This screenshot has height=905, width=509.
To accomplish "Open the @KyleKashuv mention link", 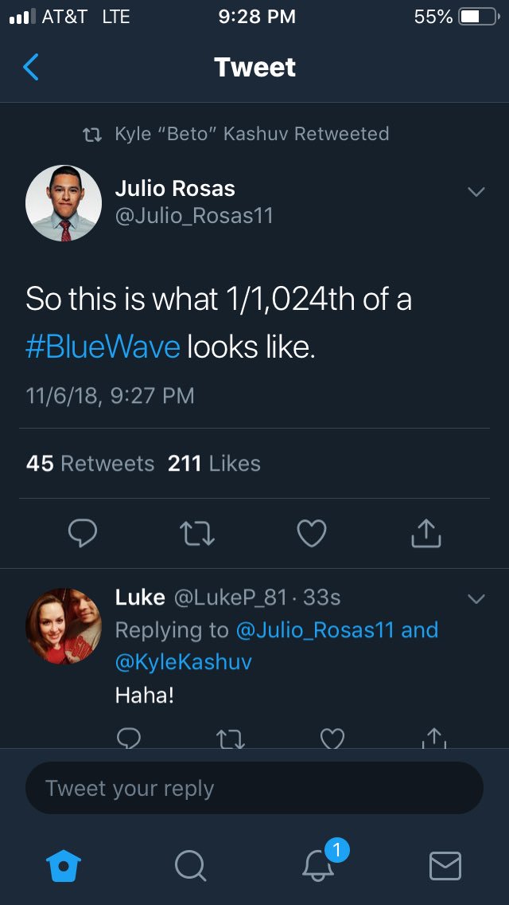I will [183, 662].
